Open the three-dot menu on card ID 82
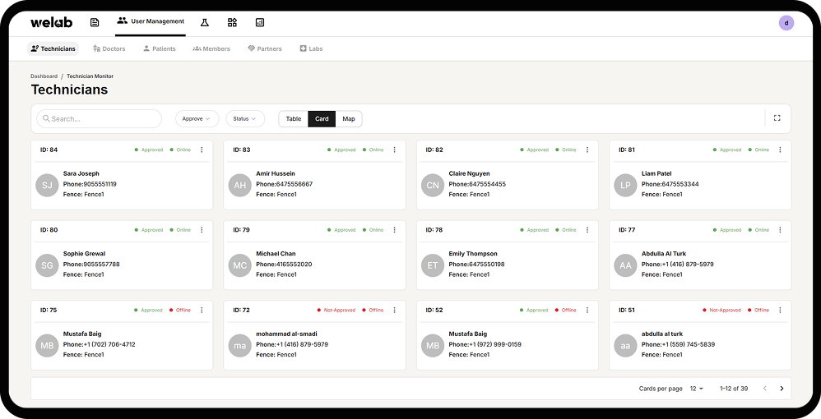The width and height of the screenshot is (821, 419). click(x=587, y=150)
